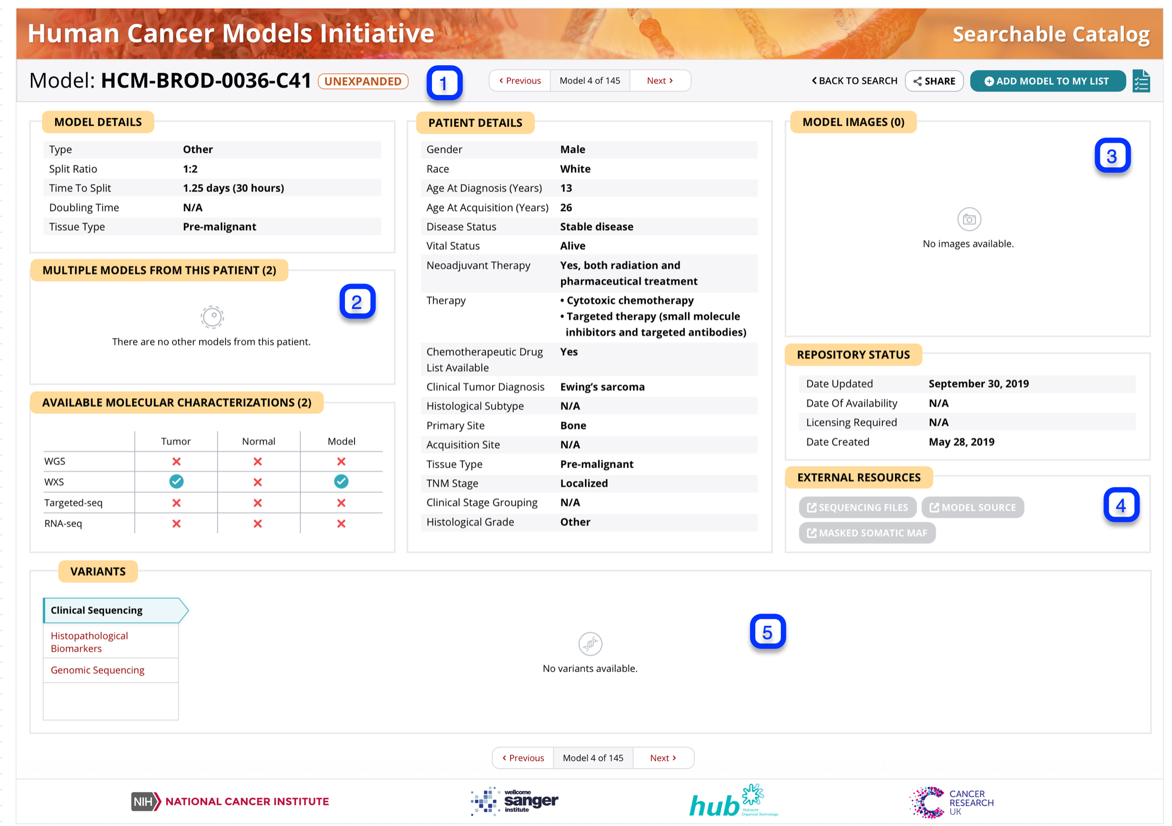Click the National Cancer Institute logo
1172x826 pixels.
point(229,802)
